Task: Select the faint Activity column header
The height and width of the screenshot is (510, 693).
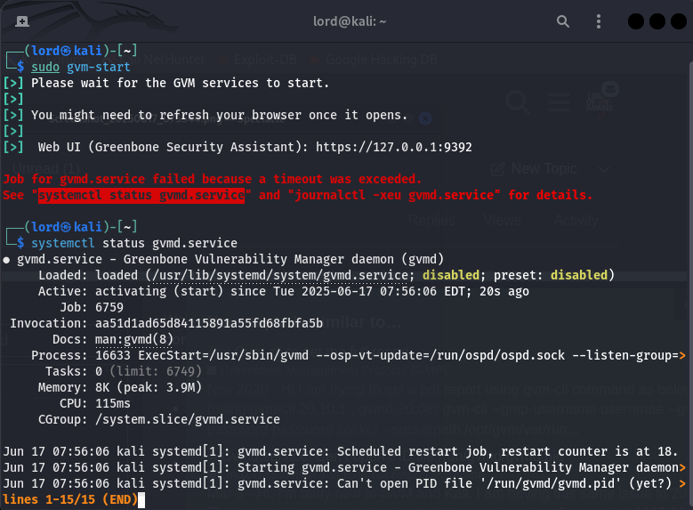Action: [576, 220]
